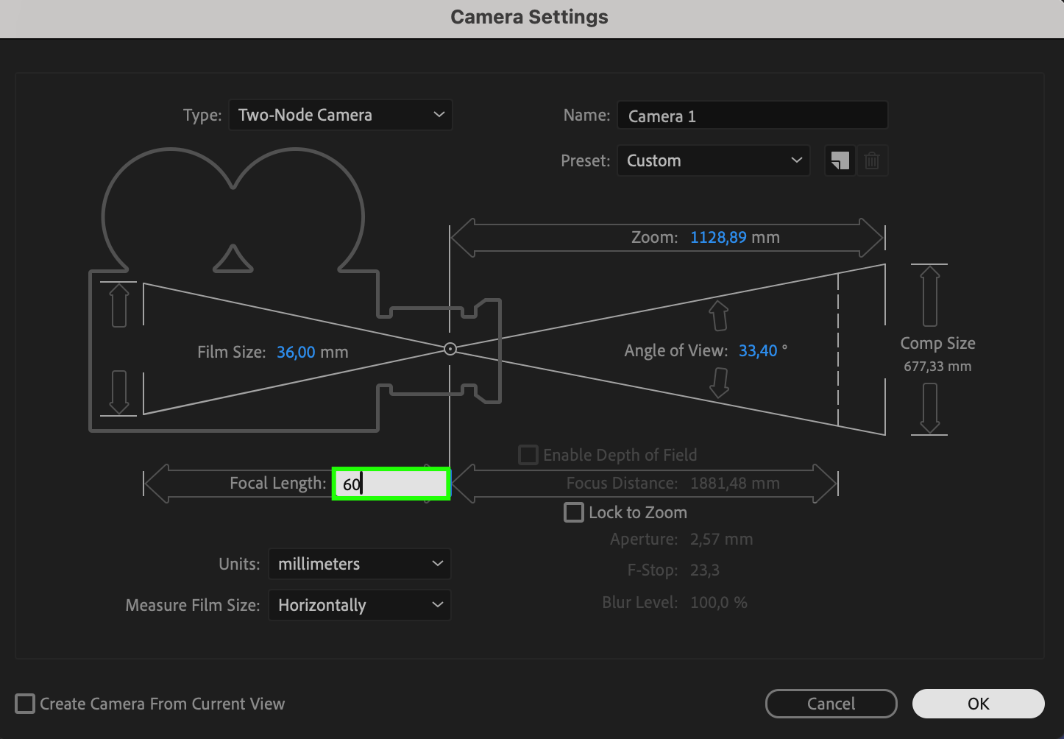Click the Zoom value 1128,89
This screenshot has height=739, width=1064.
tap(718, 237)
